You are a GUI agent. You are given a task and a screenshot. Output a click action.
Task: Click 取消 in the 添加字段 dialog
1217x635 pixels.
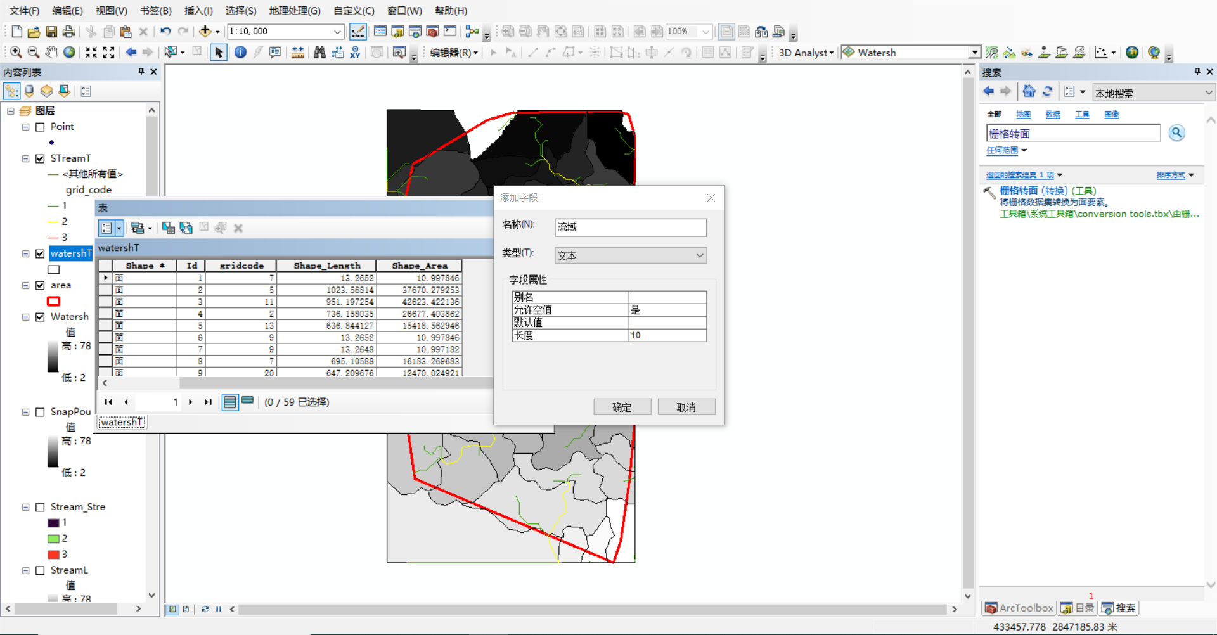(x=686, y=407)
